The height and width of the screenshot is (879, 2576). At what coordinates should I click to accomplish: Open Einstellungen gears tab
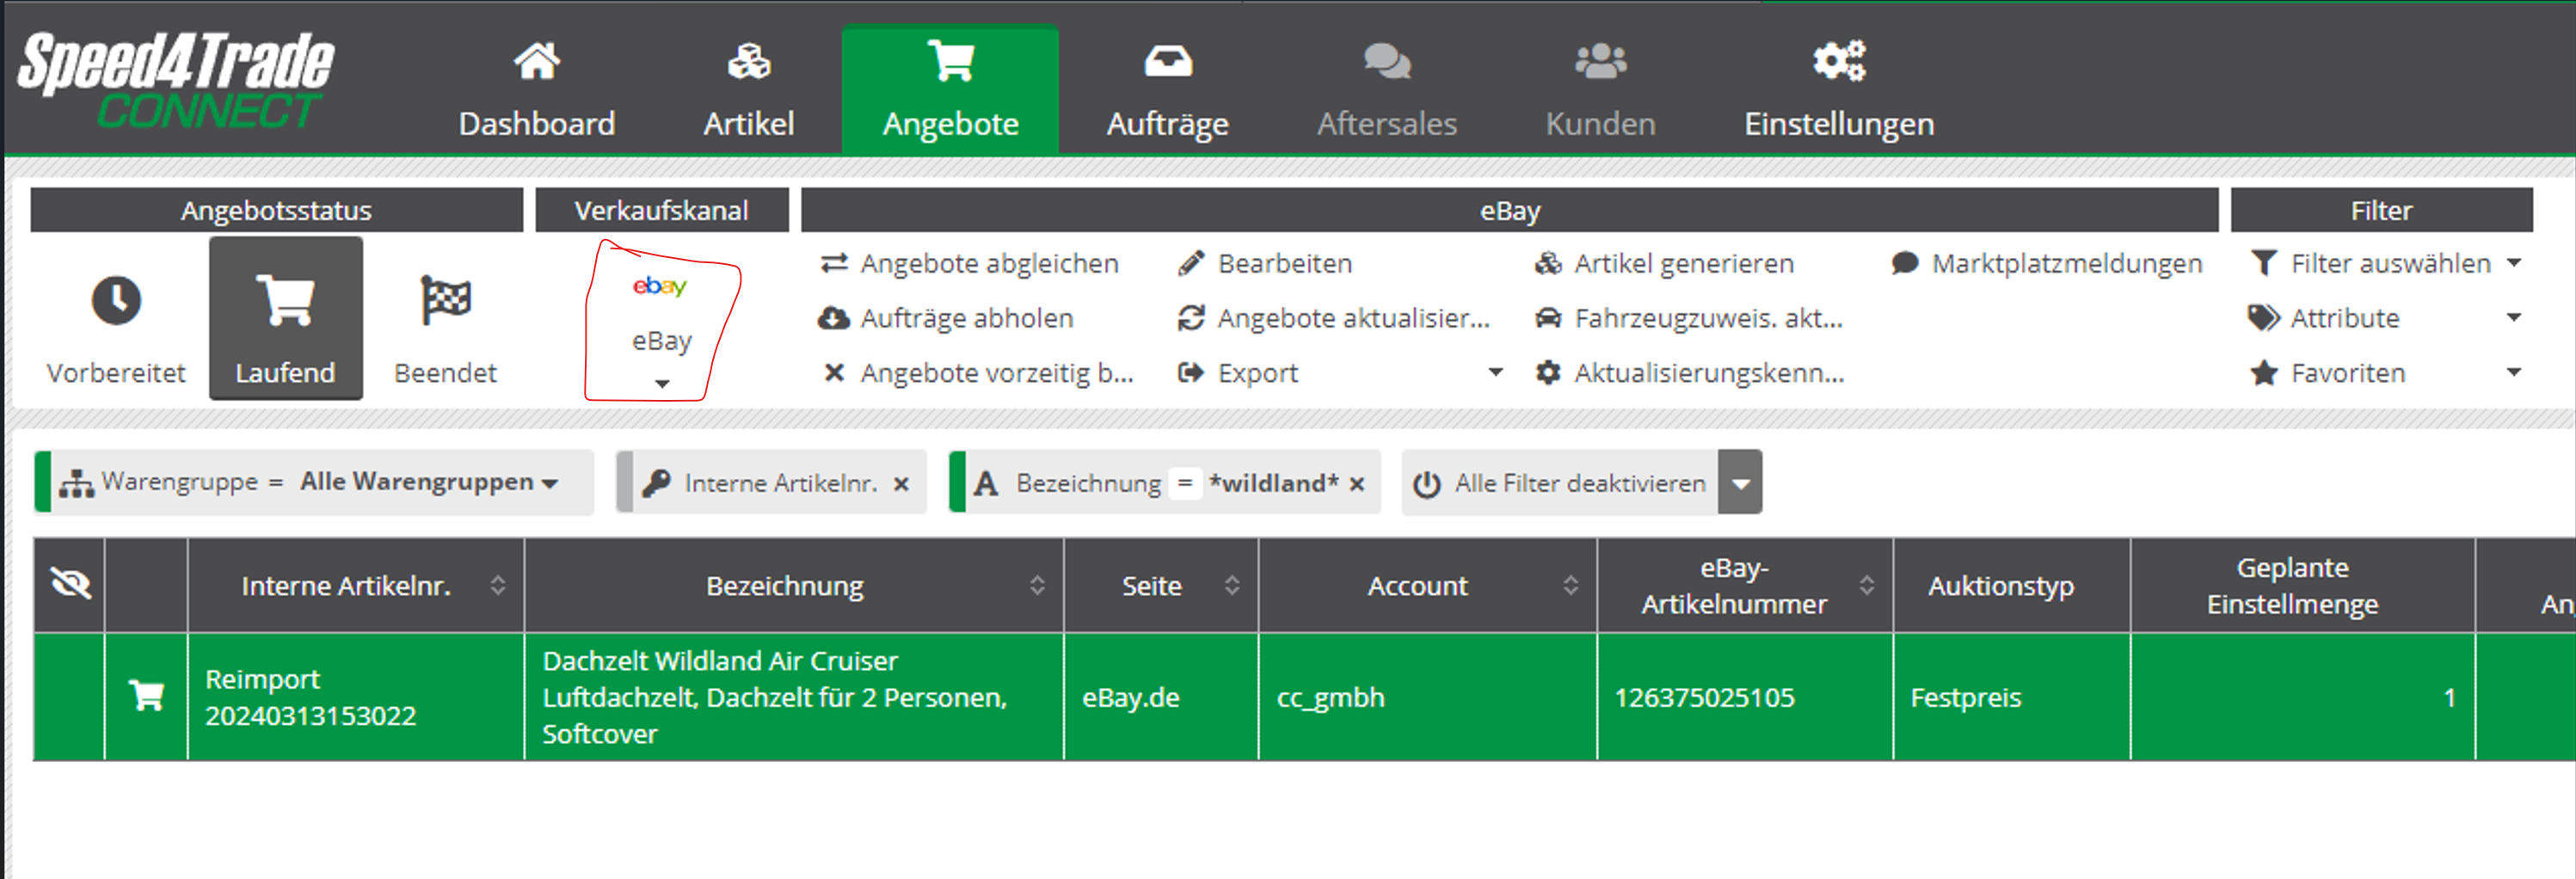coord(1838,90)
